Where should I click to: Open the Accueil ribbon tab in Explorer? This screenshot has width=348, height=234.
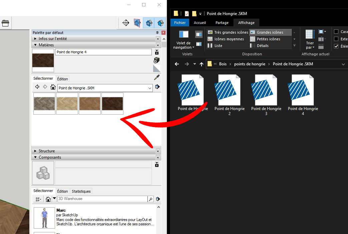[x=200, y=23]
